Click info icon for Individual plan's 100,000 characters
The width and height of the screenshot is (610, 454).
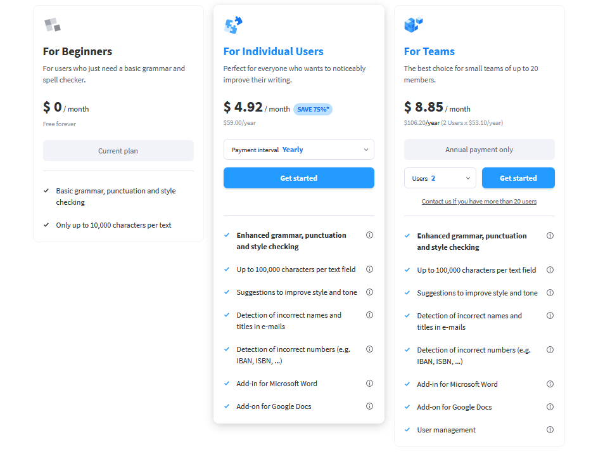[369, 269]
